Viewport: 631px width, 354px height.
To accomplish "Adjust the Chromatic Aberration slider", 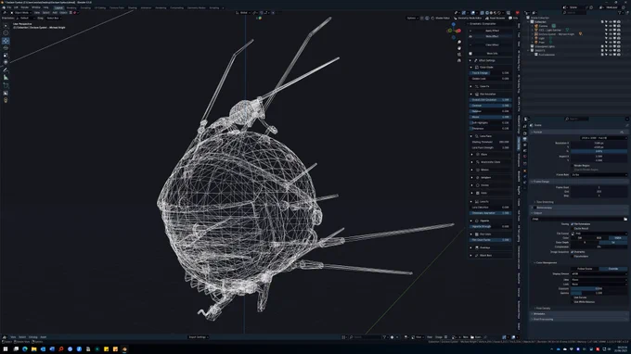I will point(490,213).
